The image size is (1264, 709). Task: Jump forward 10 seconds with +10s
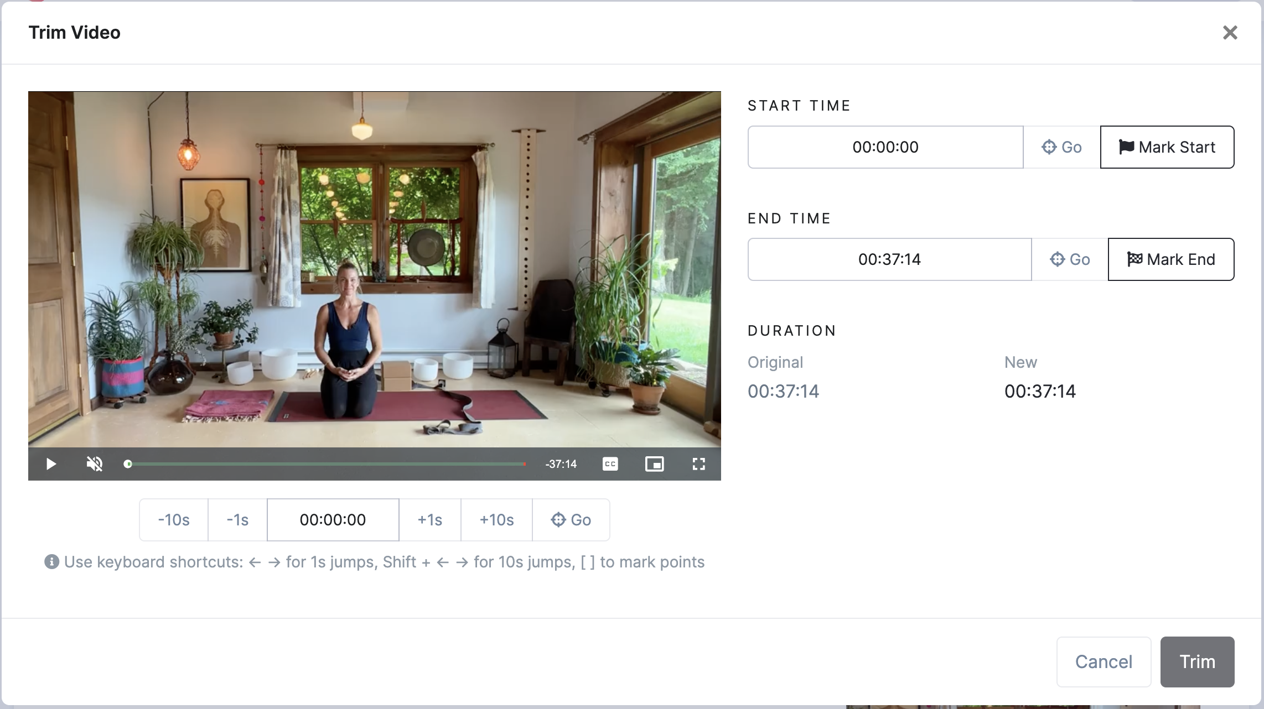tap(496, 520)
